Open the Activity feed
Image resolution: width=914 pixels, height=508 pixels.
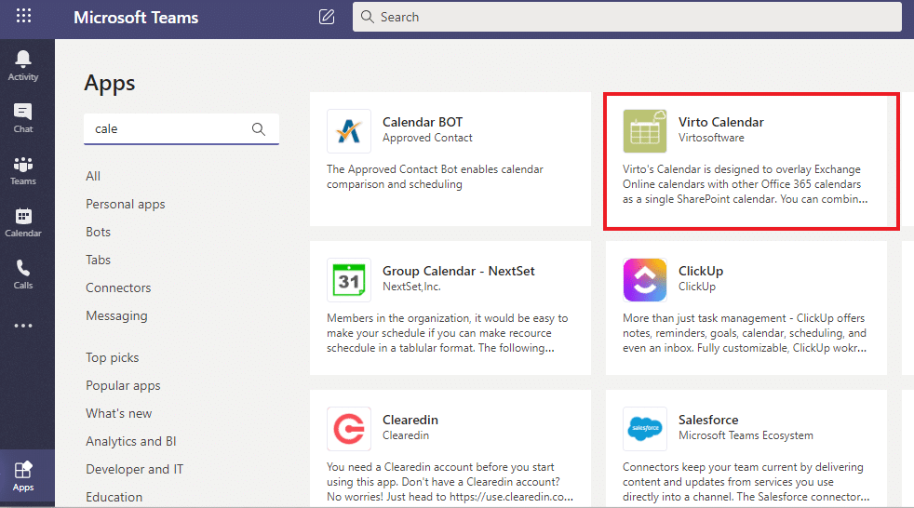point(23,66)
